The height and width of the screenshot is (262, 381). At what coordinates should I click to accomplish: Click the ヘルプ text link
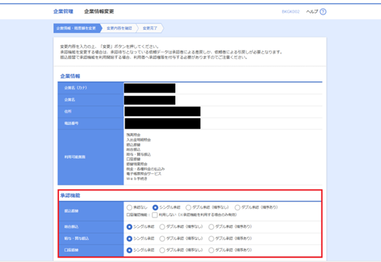coord(312,11)
